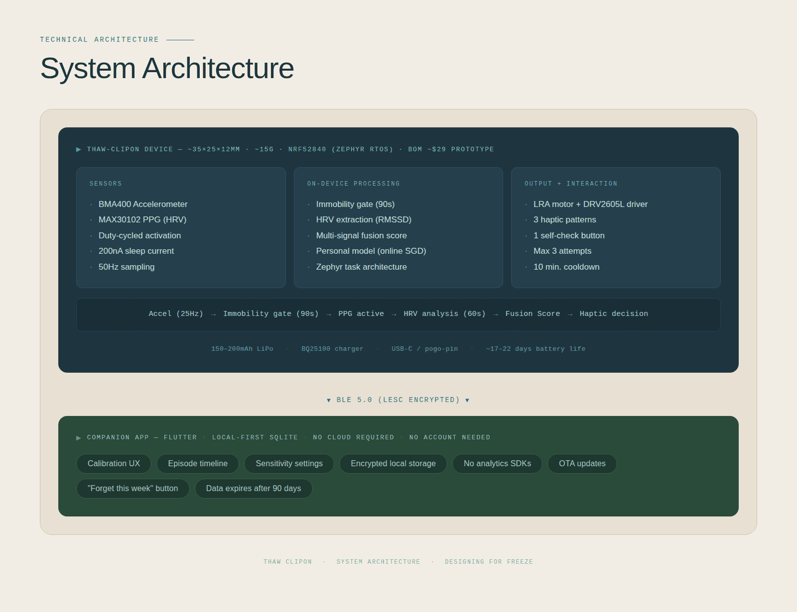Click the "Forget this week" button
The image size is (797, 612).
[x=133, y=488]
